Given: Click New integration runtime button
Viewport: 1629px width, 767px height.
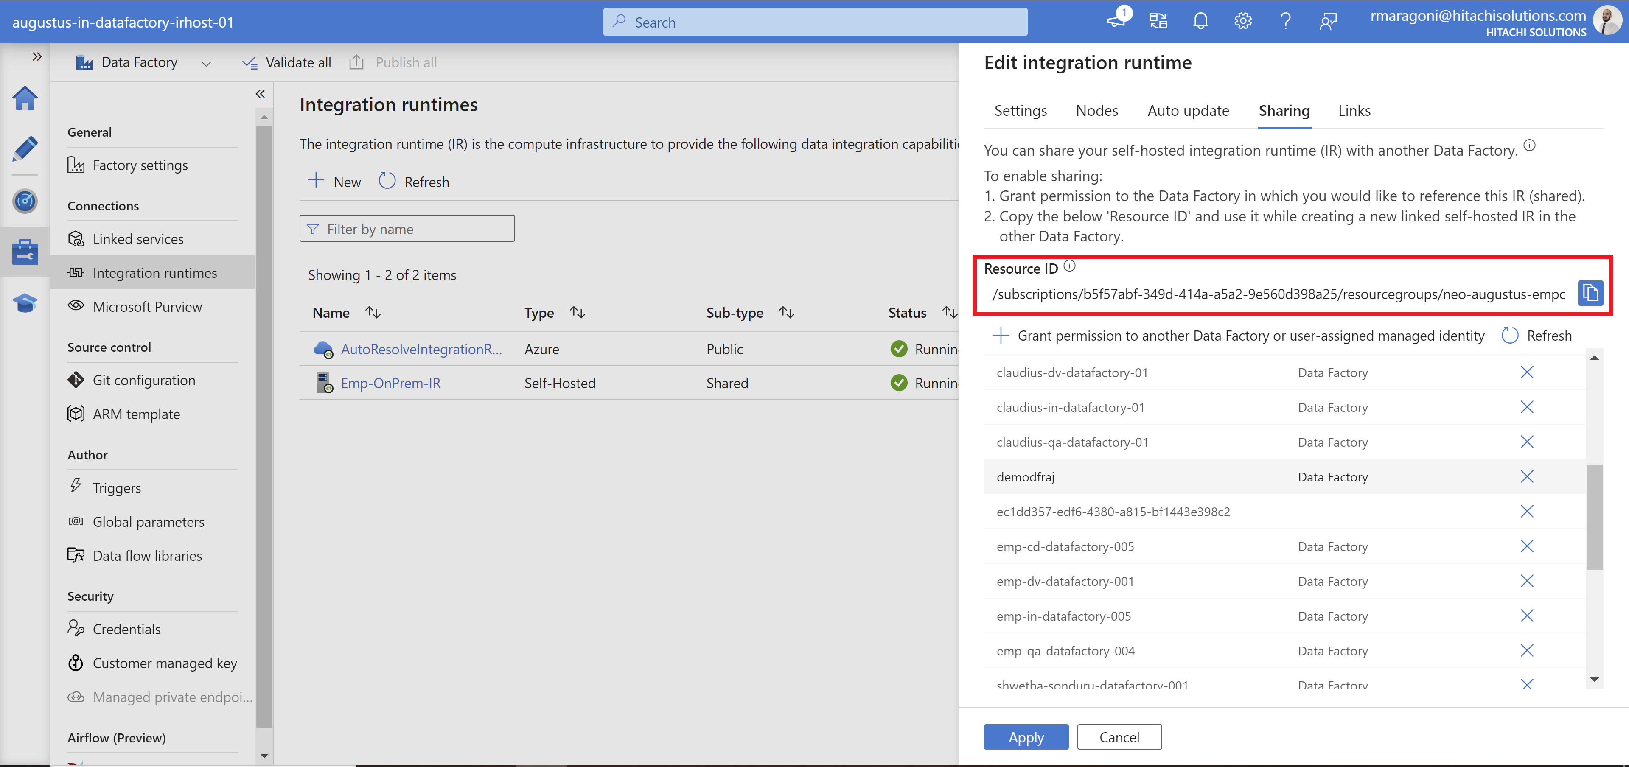Looking at the screenshot, I should pyautogui.click(x=334, y=182).
